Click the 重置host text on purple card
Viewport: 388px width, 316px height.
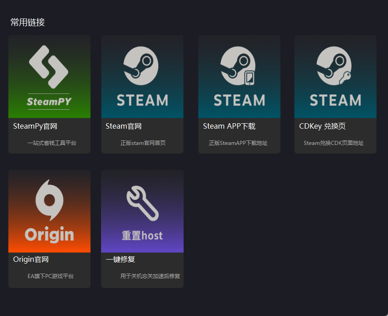tap(142, 236)
